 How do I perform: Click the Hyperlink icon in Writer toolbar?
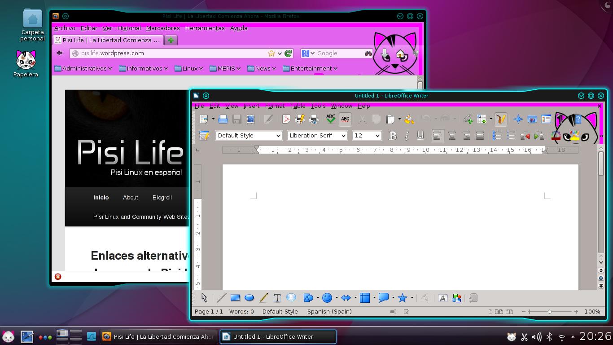[x=468, y=119]
